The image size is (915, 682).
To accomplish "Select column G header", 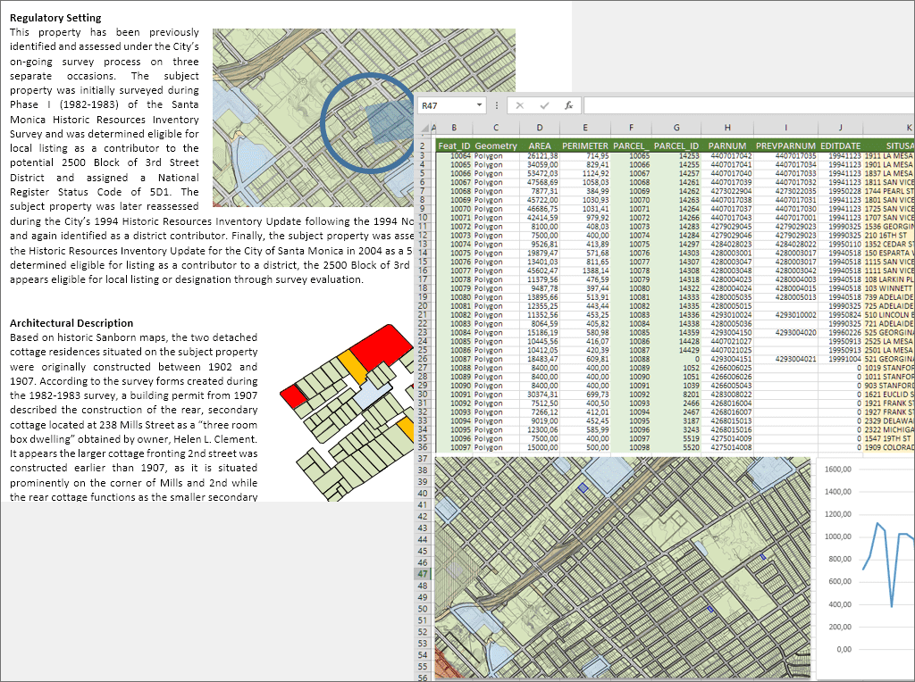I will tap(676, 128).
